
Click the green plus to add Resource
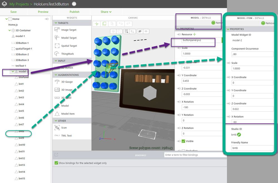(x=195, y=34)
